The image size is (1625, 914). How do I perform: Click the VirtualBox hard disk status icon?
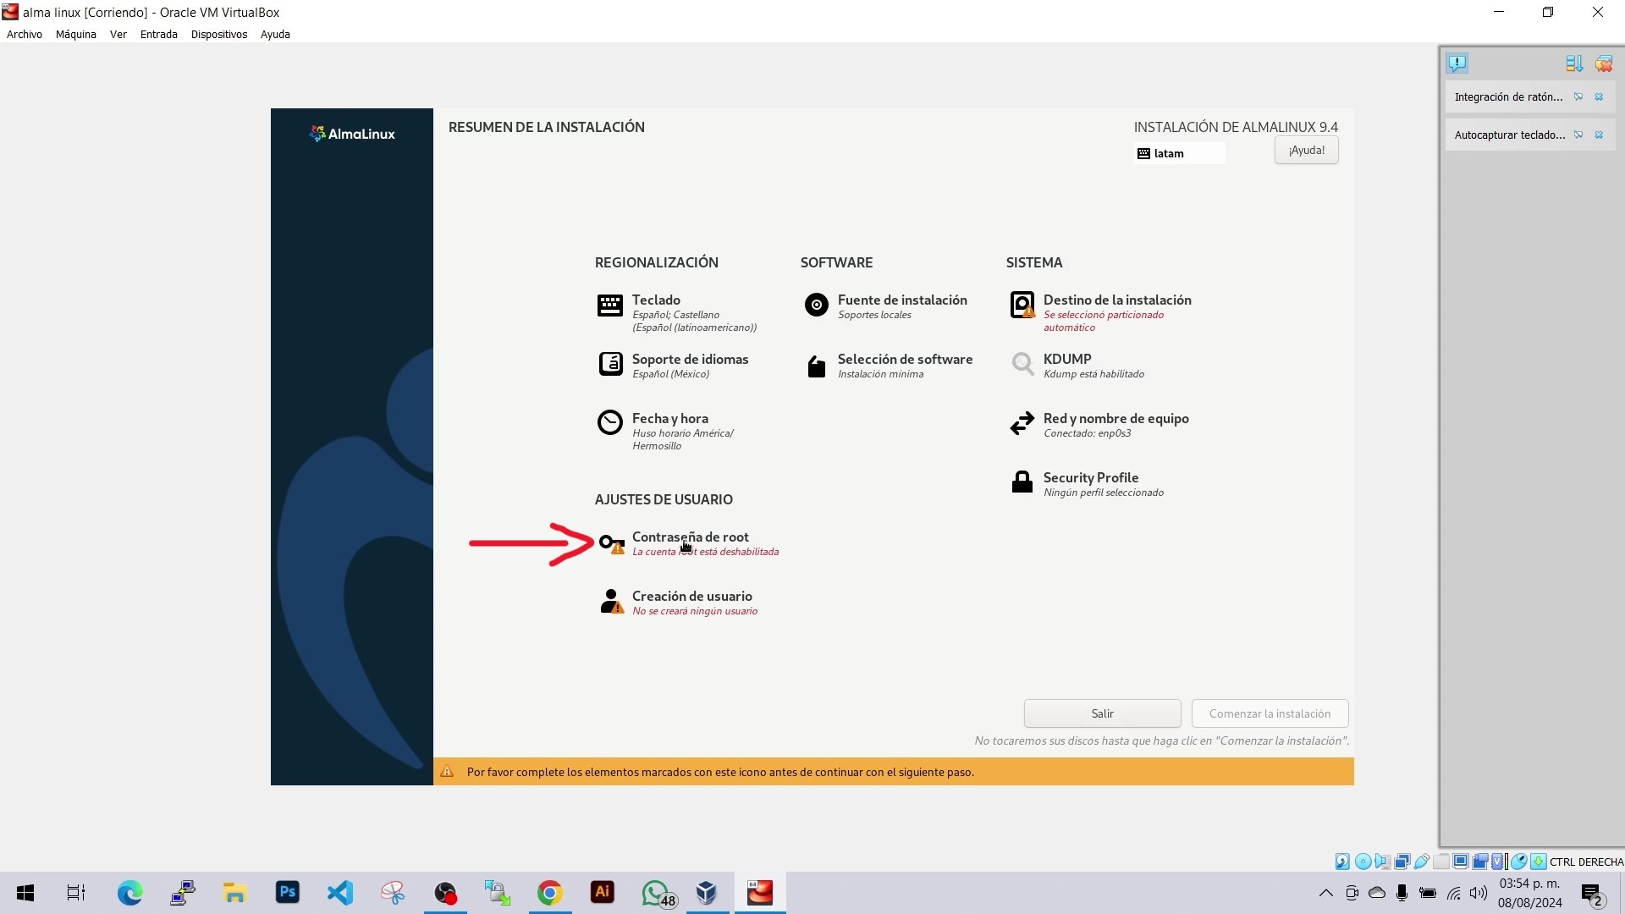1342,862
